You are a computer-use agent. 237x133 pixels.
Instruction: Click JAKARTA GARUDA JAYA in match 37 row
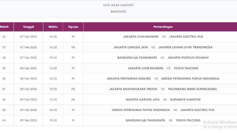pyautogui.click(x=131, y=47)
